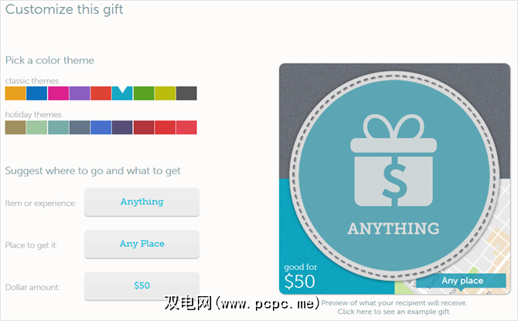Click the selected teal classic theme swatch

[122, 94]
